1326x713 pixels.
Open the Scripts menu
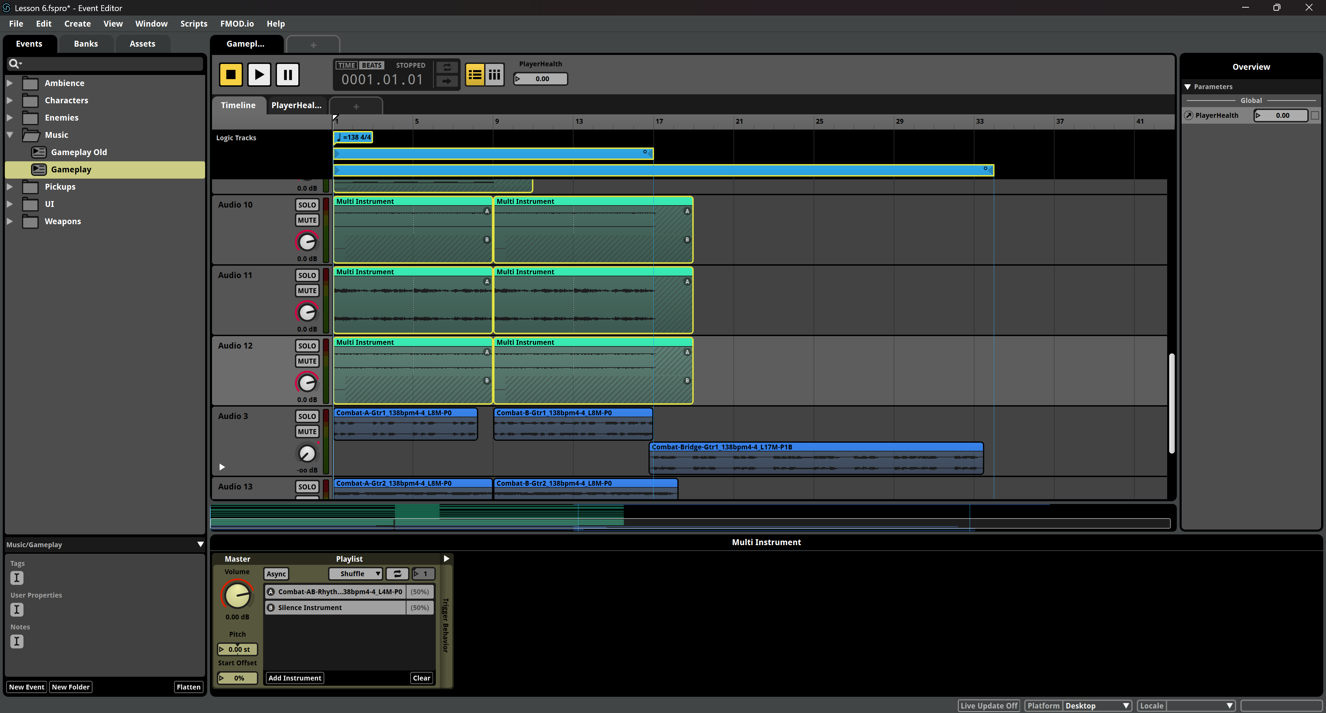193,24
